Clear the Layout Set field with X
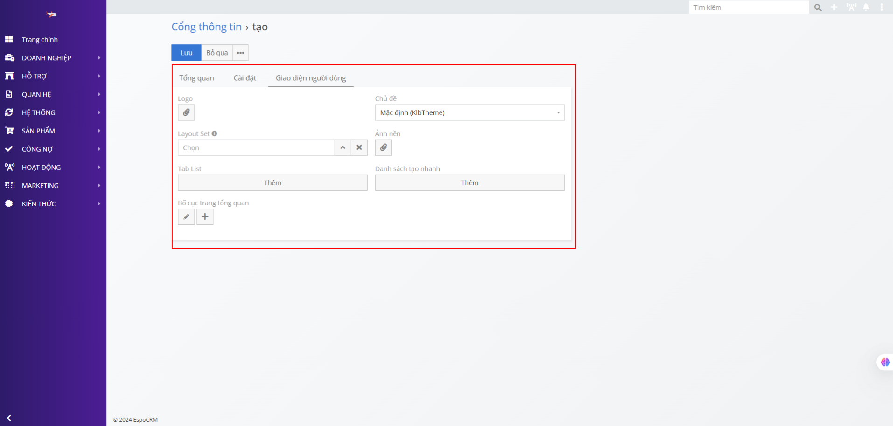 (x=359, y=147)
